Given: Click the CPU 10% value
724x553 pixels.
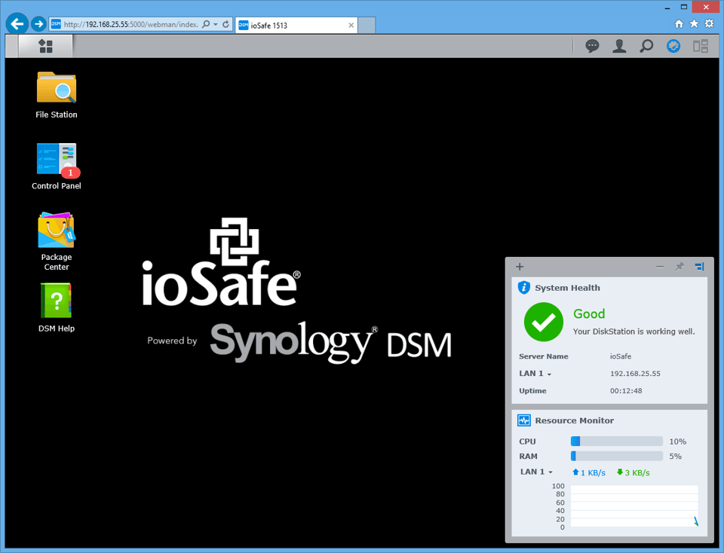Looking at the screenshot, I should tap(677, 441).
